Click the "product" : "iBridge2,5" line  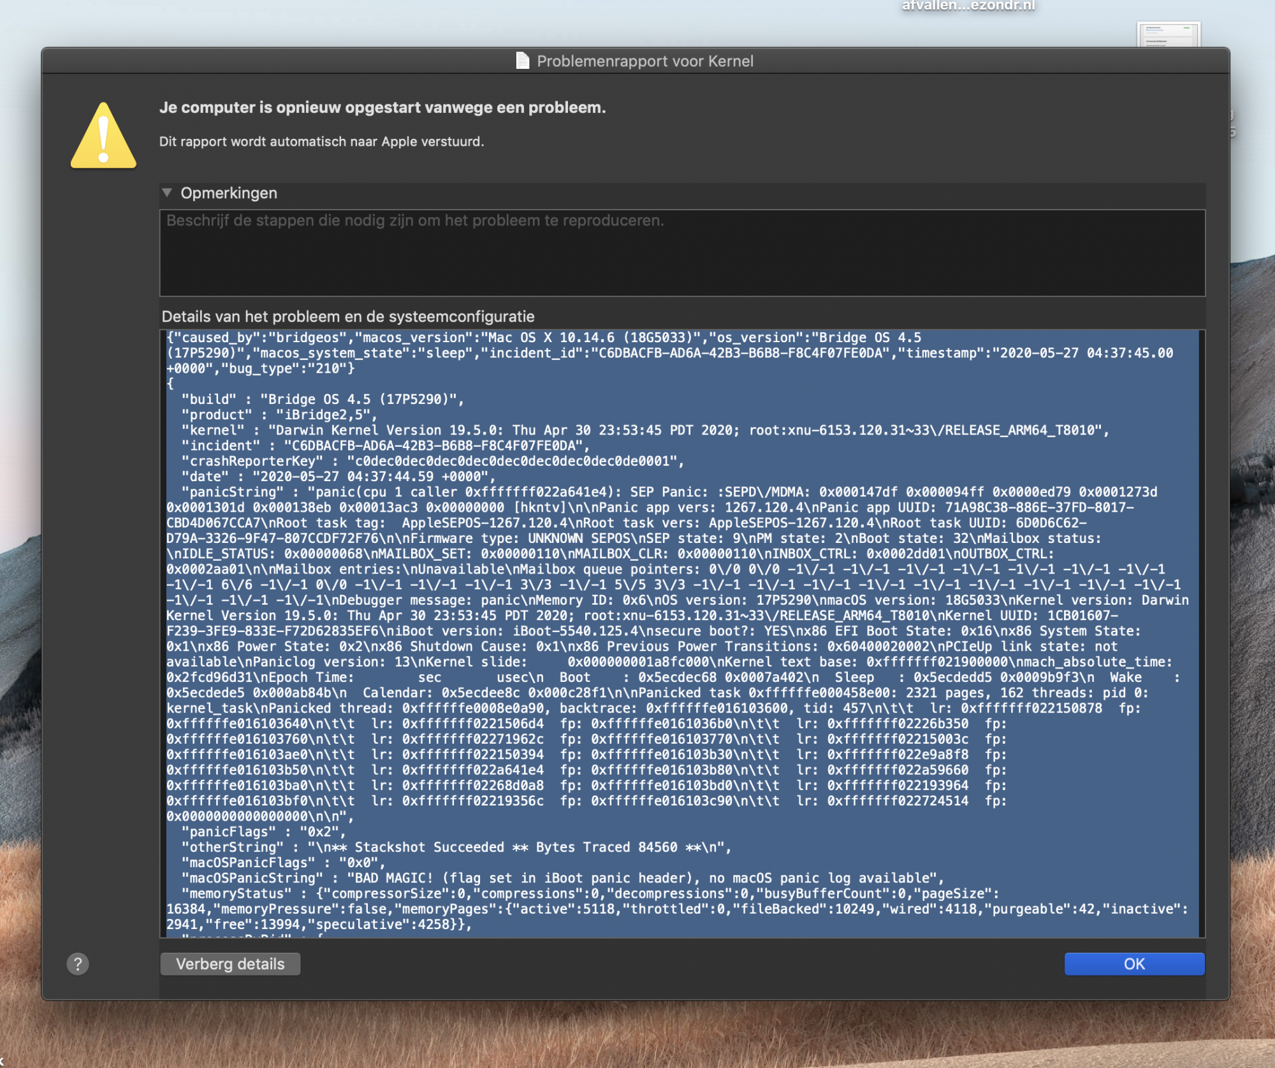[x=279, y=415]
